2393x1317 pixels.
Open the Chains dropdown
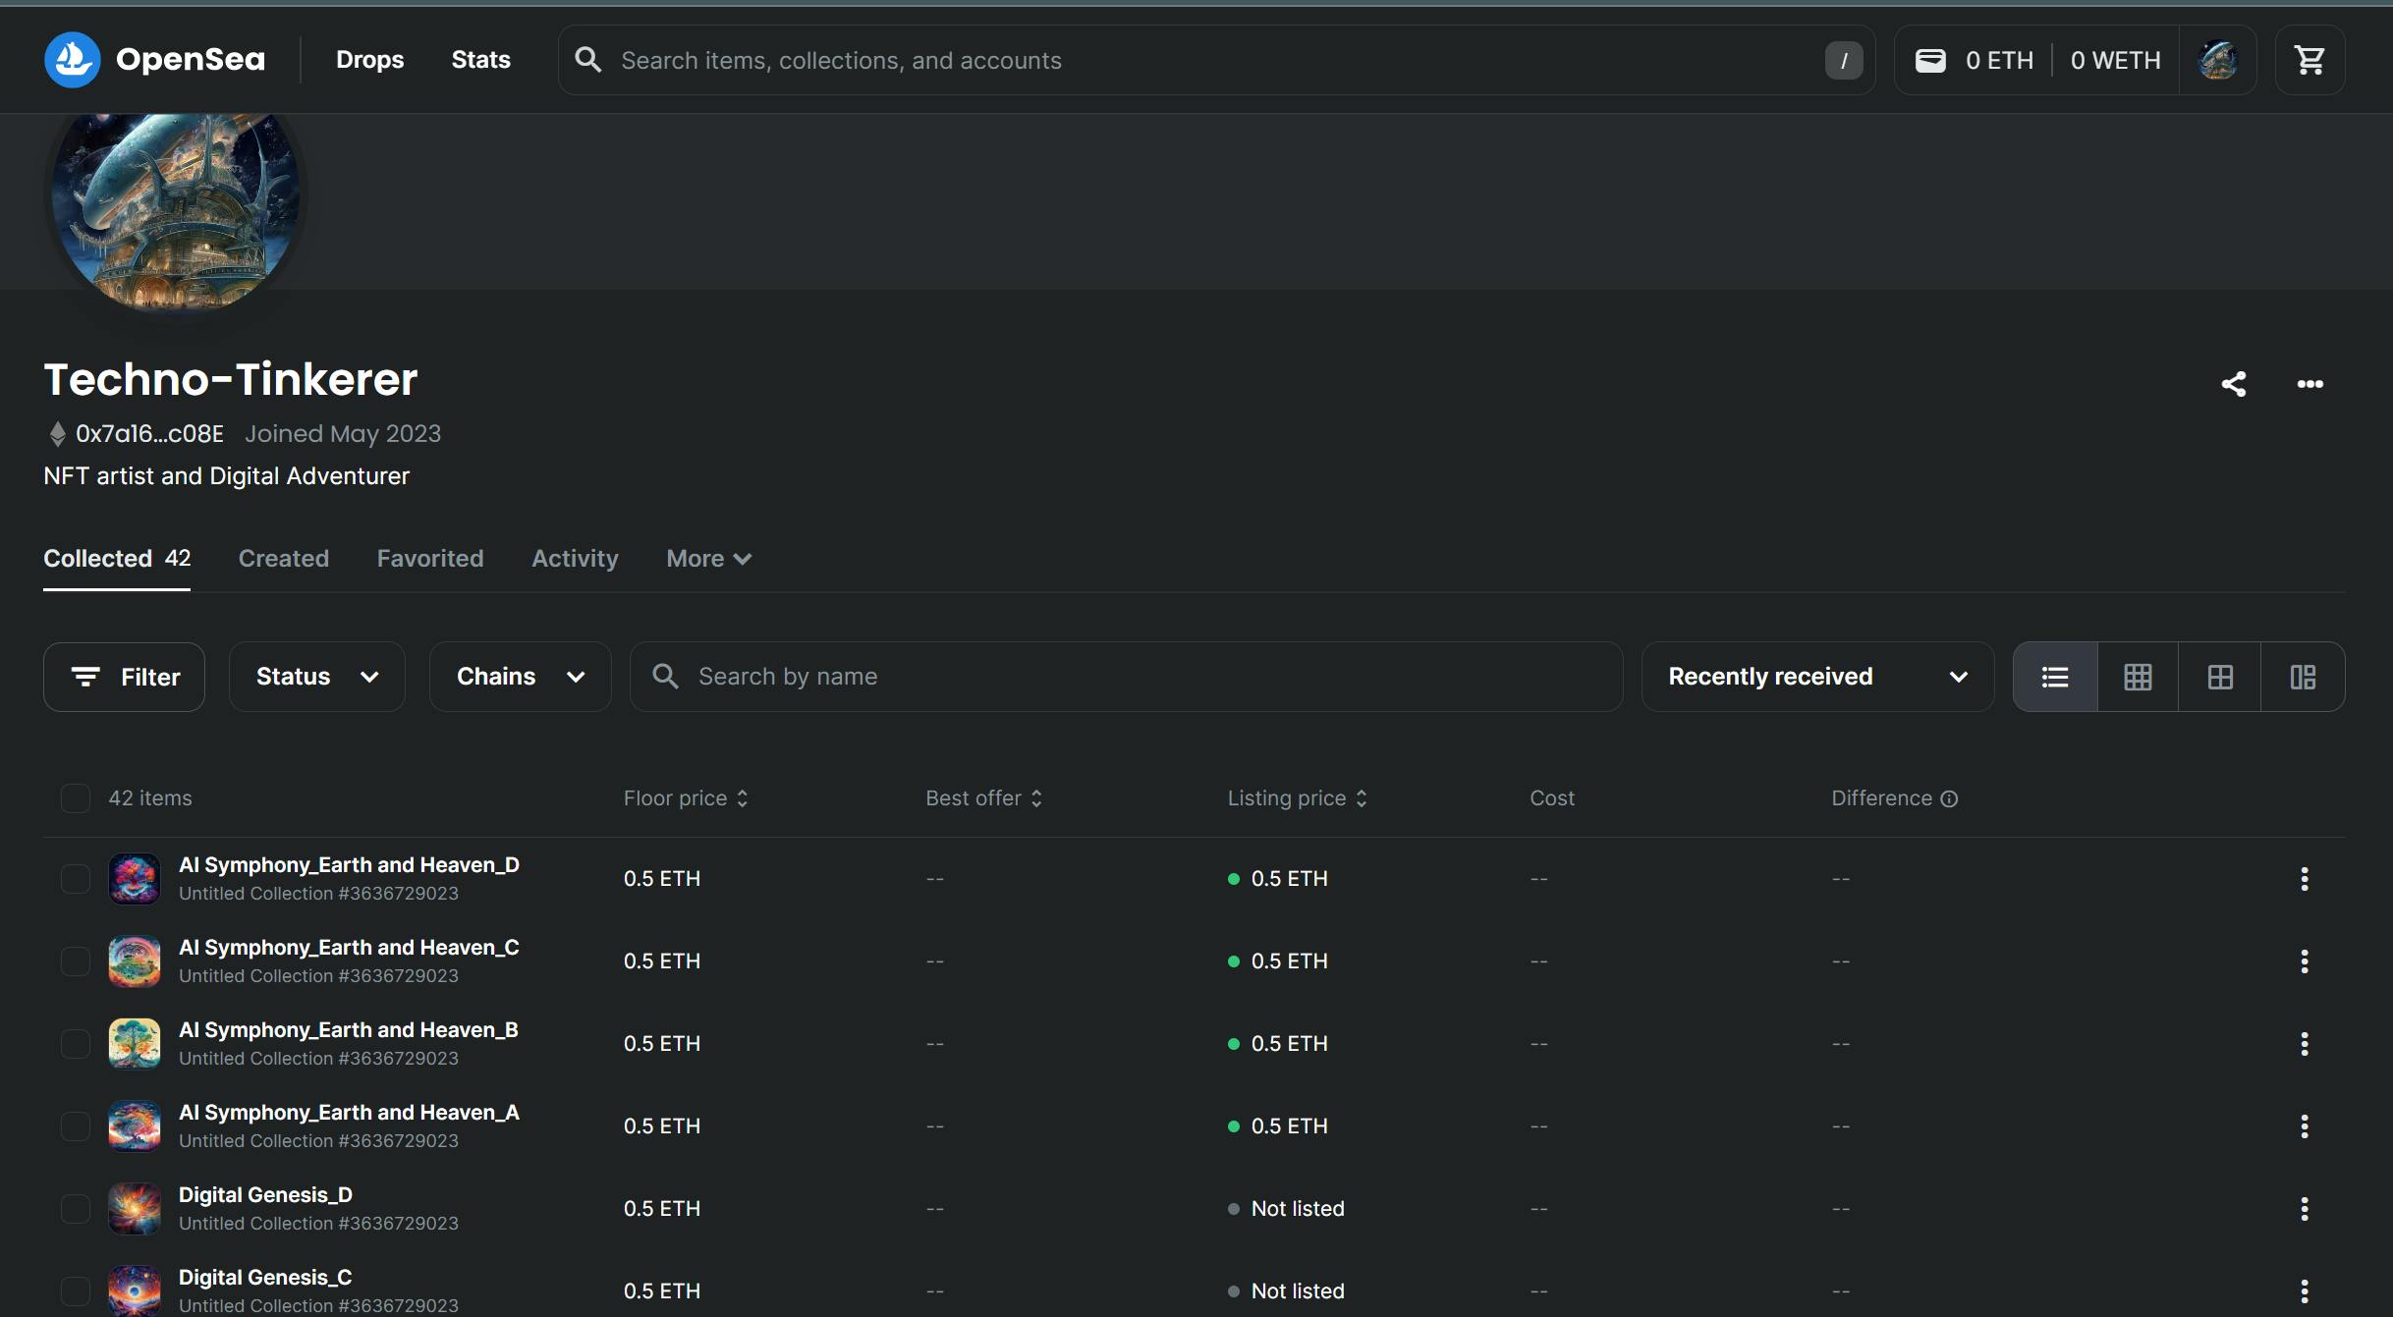point(520,677)
